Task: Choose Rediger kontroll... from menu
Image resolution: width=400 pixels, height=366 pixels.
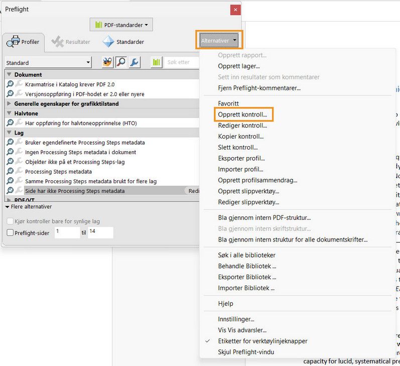Action: pos(242,126)
